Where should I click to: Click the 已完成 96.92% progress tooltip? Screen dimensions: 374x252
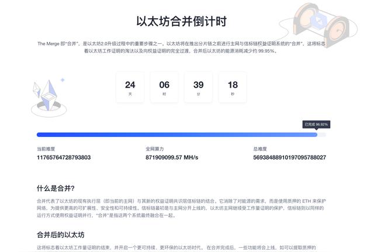[x=316, y=125]
